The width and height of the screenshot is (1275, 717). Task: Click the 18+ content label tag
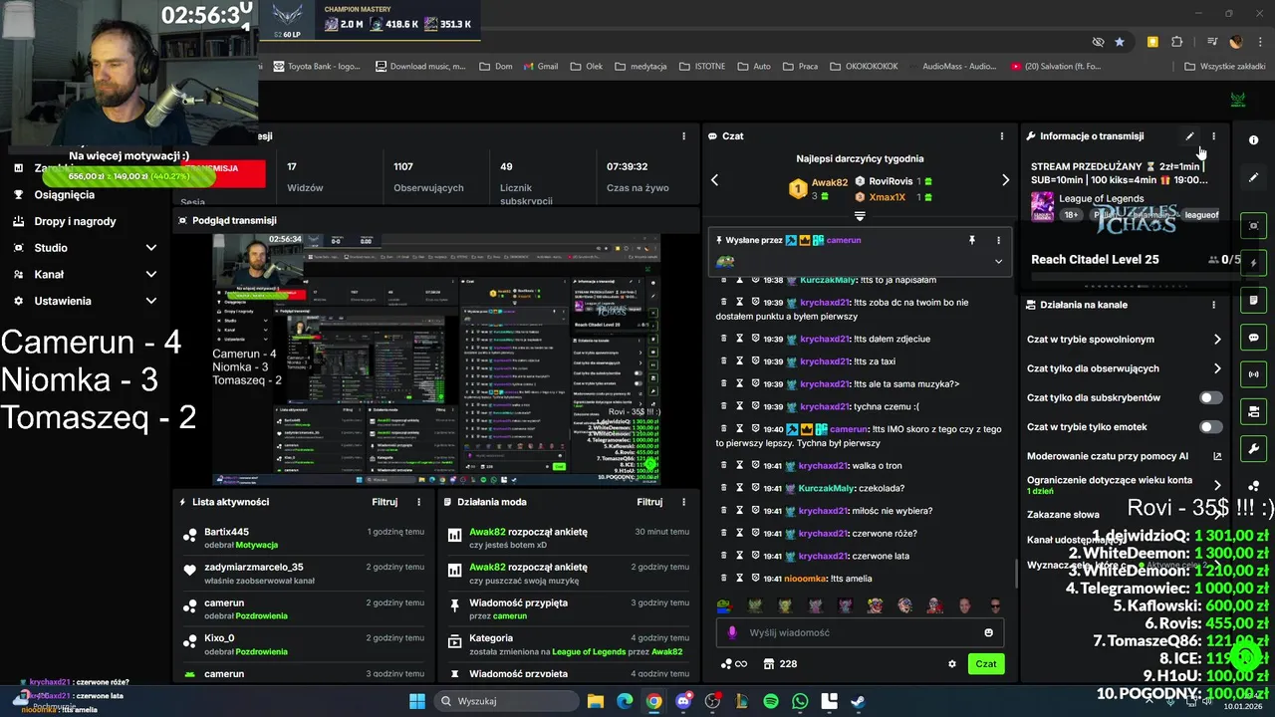pos(1072,215)
